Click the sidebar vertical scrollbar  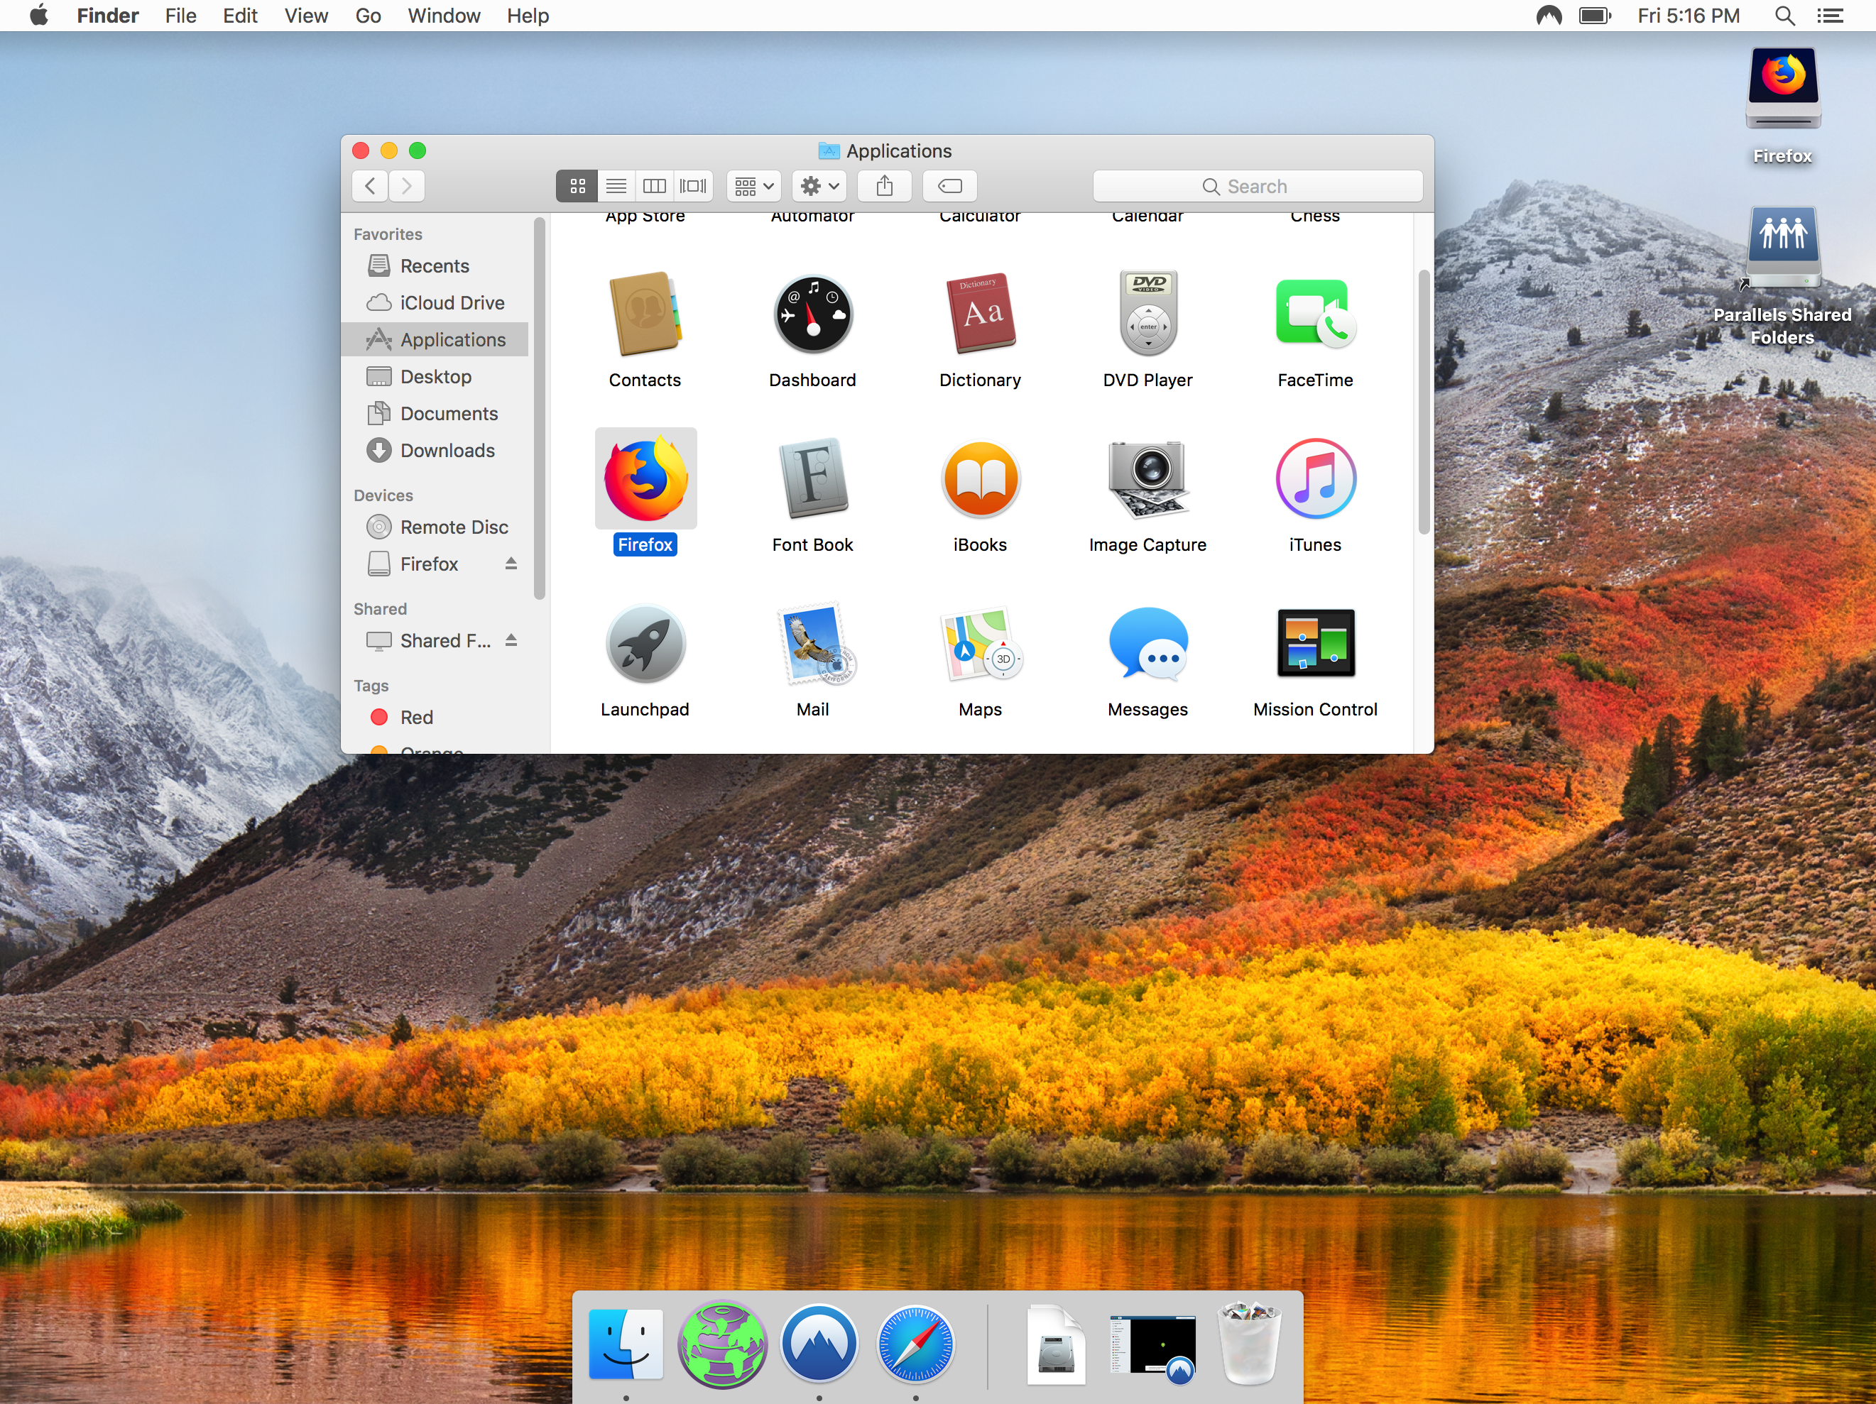[540, 409]
